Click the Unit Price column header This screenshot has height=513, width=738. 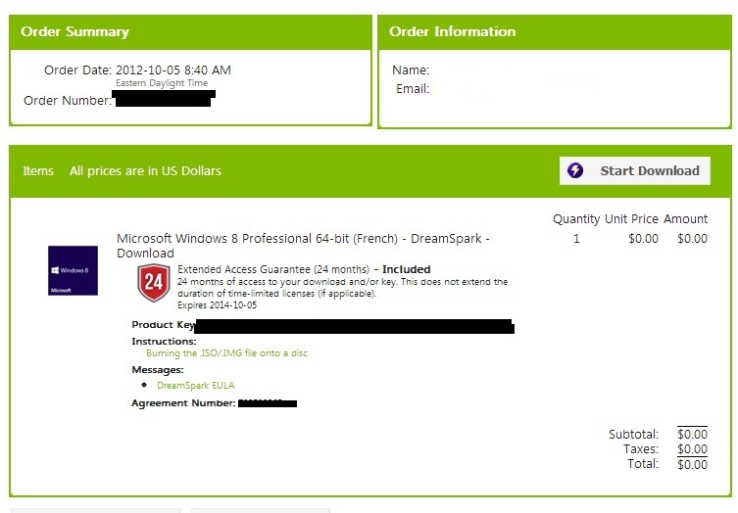(631, 219)
